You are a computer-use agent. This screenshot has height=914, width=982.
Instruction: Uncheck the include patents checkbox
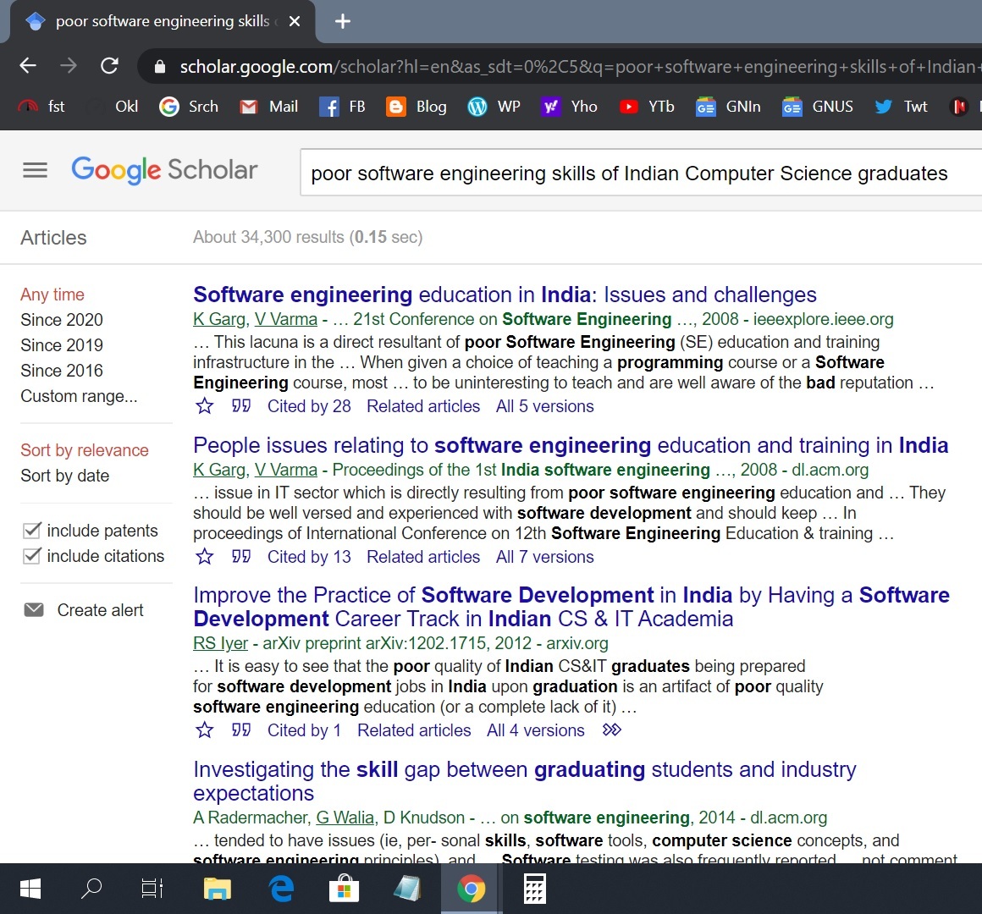(x=32, y=531)
